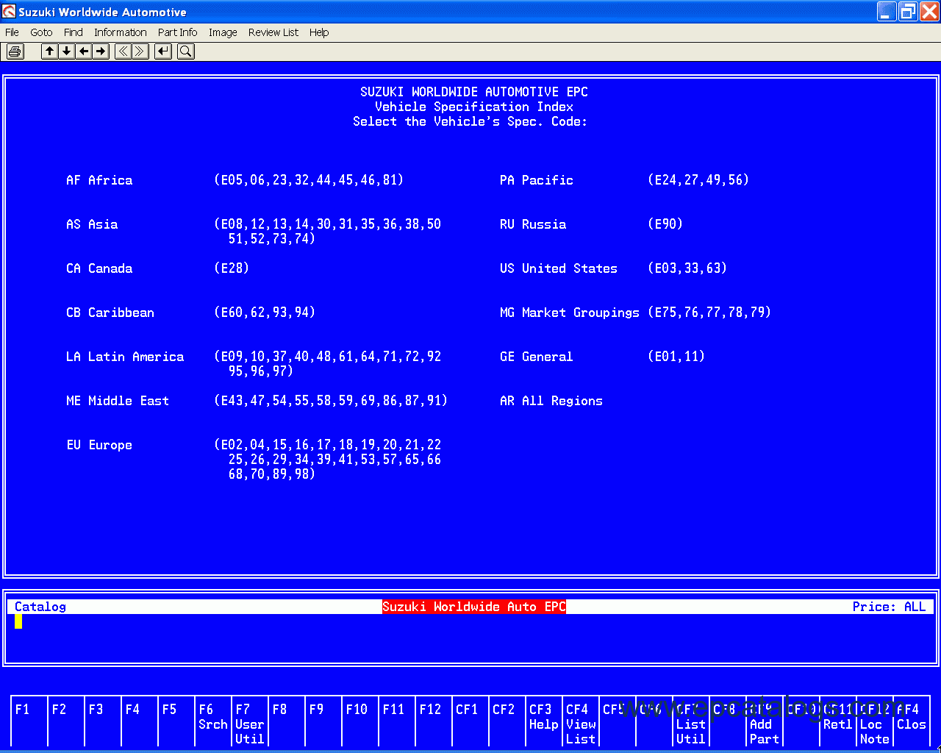Click the right arrow toolbar button
Viewport: 941px width, 753px height.
[101, 51]
